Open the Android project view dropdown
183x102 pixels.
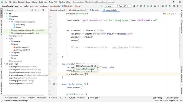[x=10, y=10]
